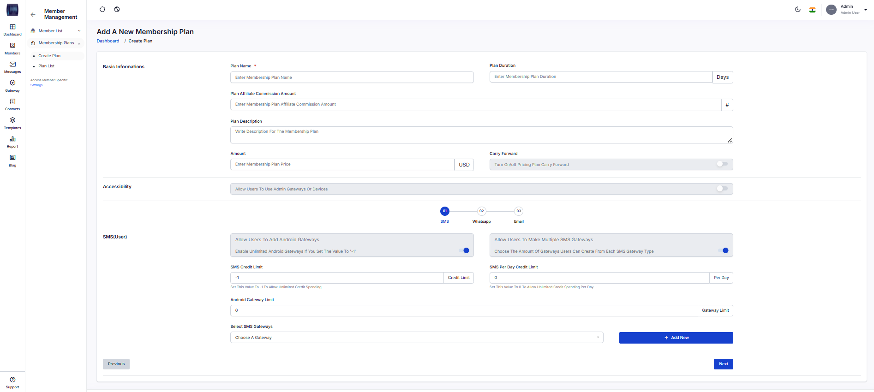Toggle Allow Users To Use Admin Gateways
874x392 pixels.
pyautogui.click(x=722, y=189)
